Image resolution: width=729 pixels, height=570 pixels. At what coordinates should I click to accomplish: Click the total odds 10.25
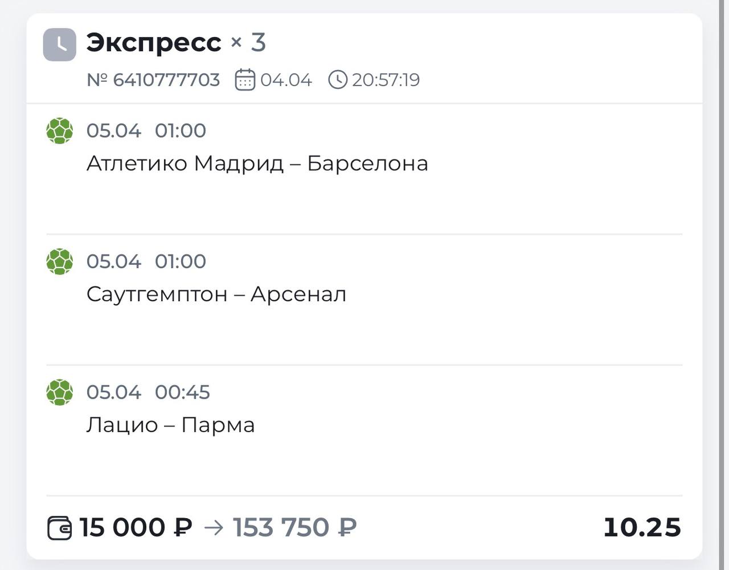tap(642, 527)
